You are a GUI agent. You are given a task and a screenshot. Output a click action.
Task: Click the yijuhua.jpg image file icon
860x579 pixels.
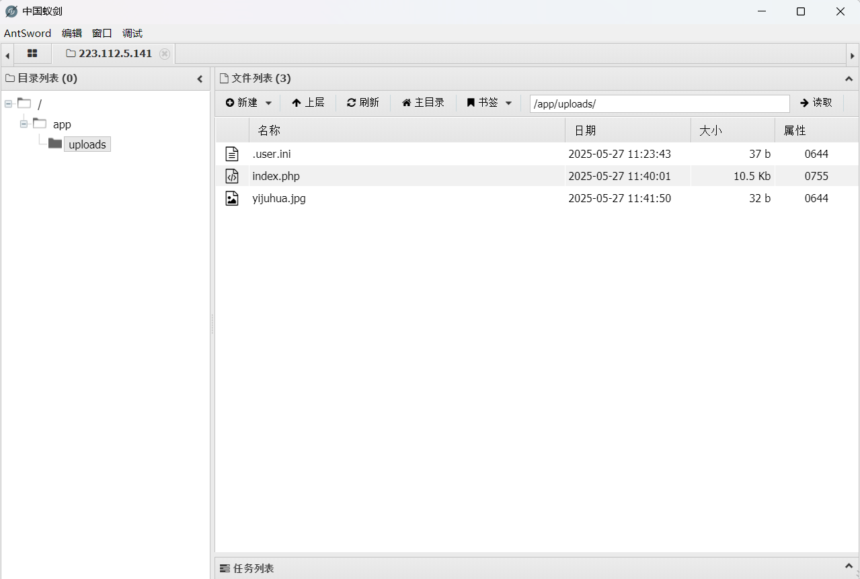(232, 198)
